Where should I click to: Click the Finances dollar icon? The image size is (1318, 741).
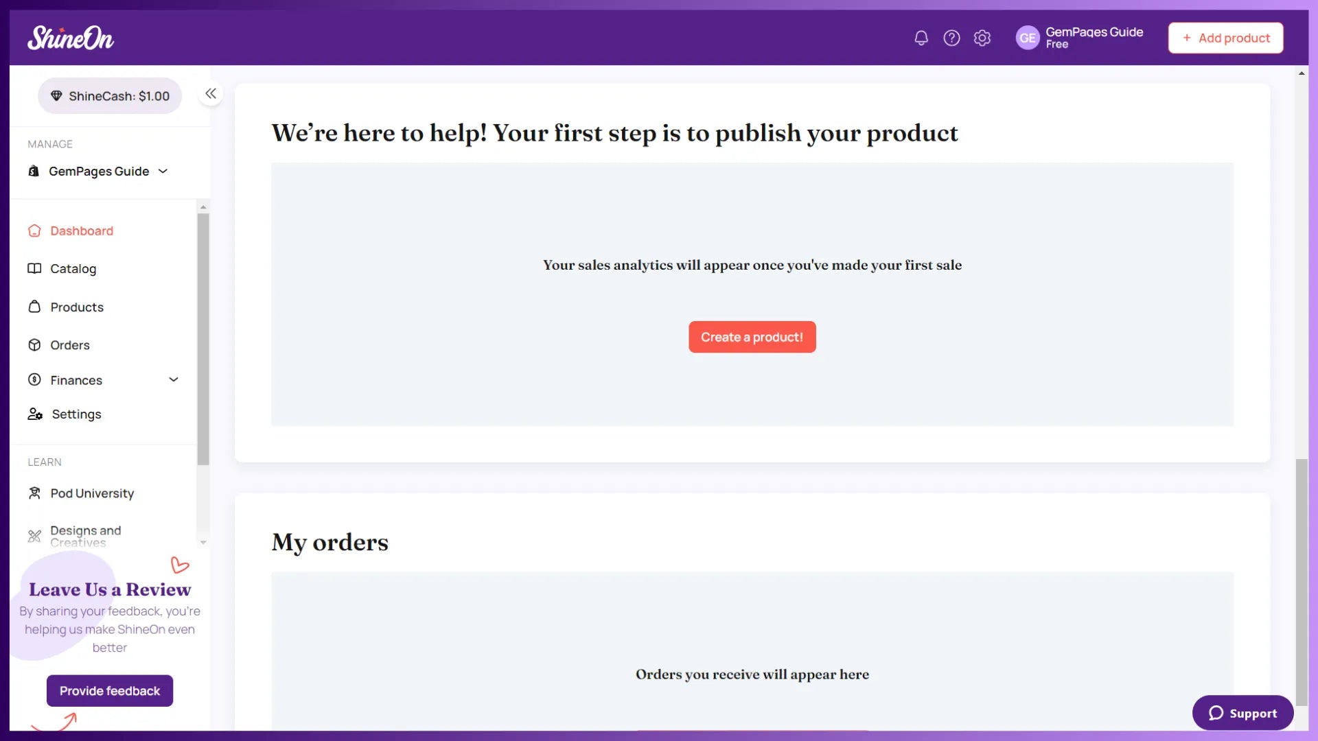coord(34,379)
